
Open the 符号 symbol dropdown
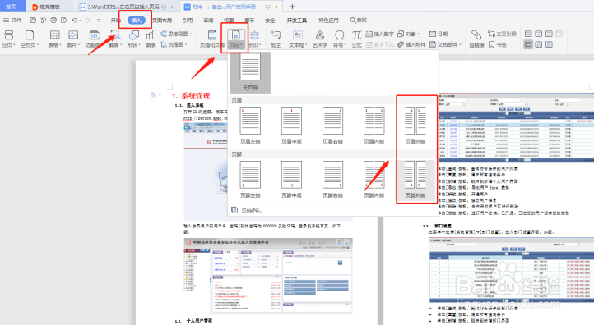pos(340,39)
